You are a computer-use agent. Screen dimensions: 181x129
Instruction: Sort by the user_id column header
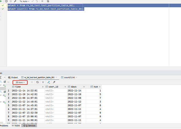54,87
